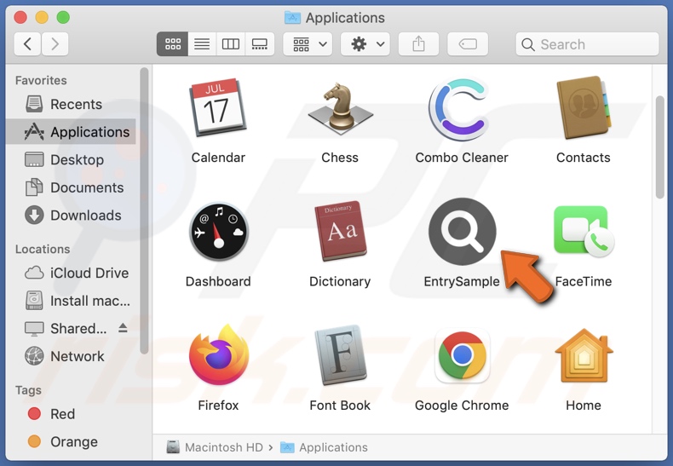This screenshot has height=466, width=673.
Task: Click Applications in the path bar
Action: (x=324, y=447)
